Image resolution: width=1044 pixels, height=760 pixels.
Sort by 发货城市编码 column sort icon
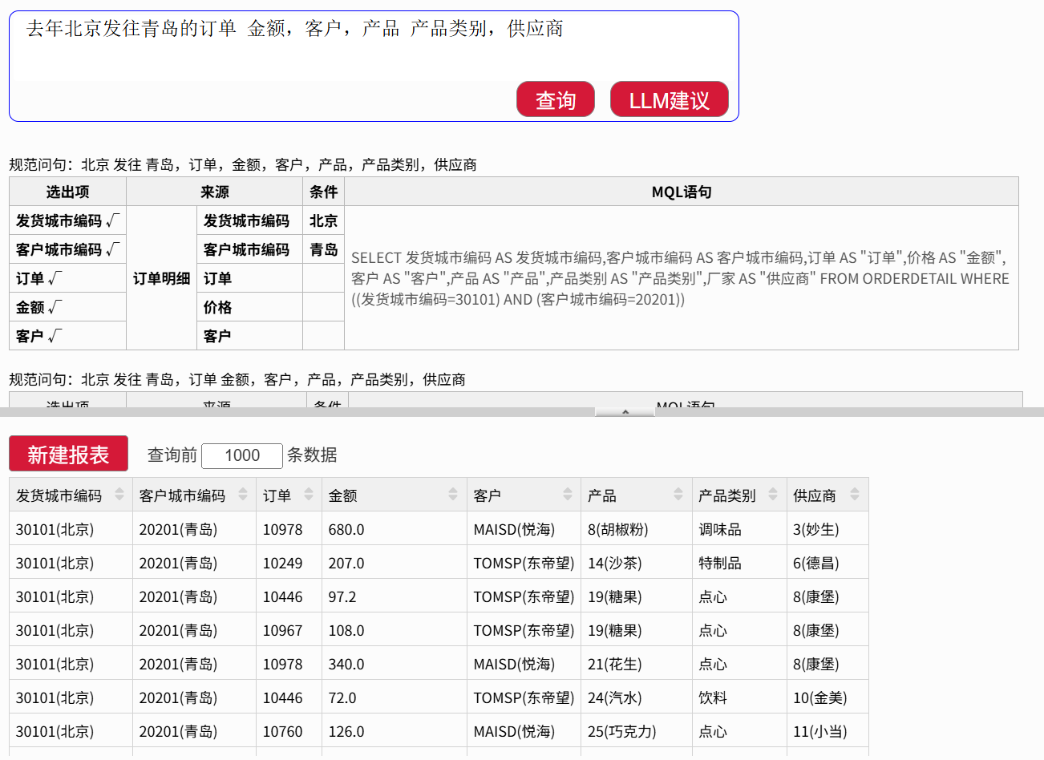tap(119, 495)
